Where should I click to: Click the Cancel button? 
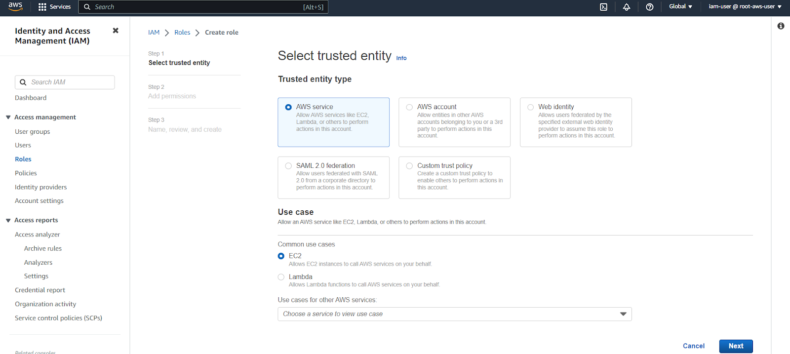pos(694,346)
